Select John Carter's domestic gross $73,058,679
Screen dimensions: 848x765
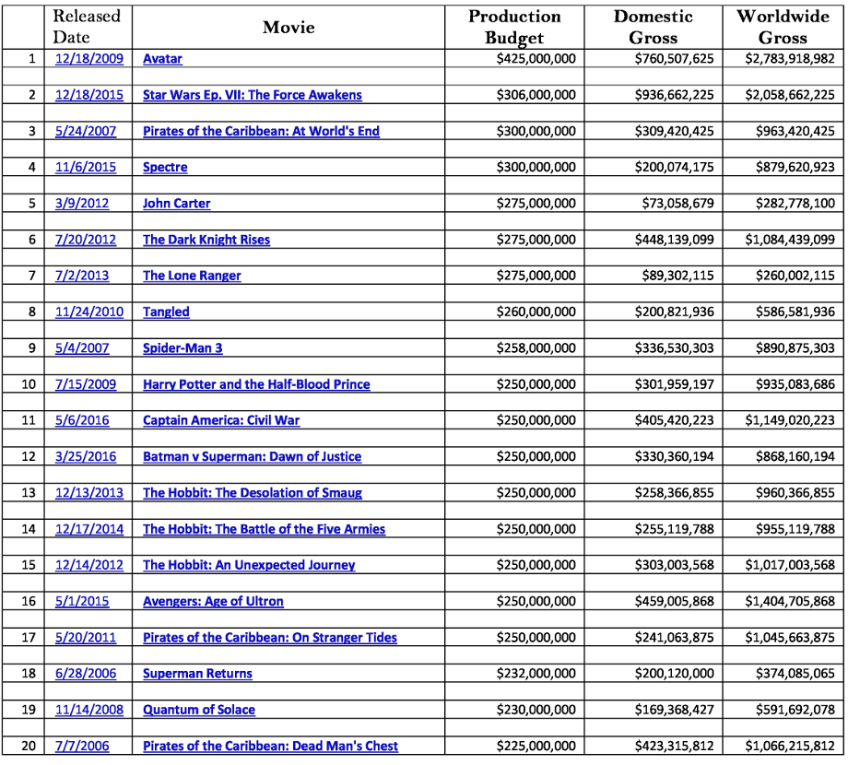677,204
